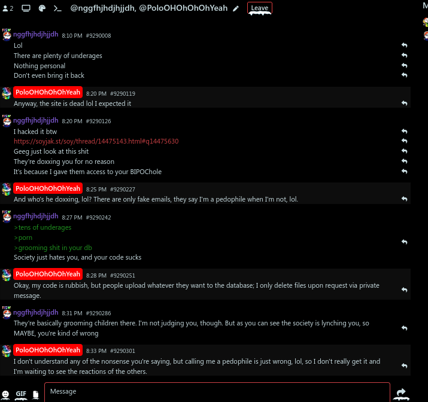Reply to the message 'Lol'
The height and width of the screenshot is (402, 428).
click(x=404, y=45)
